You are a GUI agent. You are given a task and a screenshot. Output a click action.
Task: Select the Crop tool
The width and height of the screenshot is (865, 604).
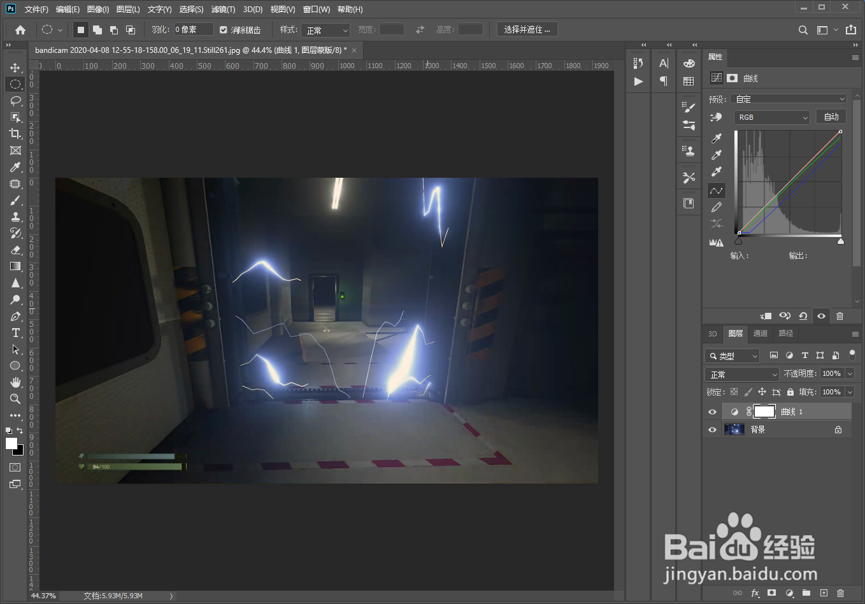click(x=15, y=134)
